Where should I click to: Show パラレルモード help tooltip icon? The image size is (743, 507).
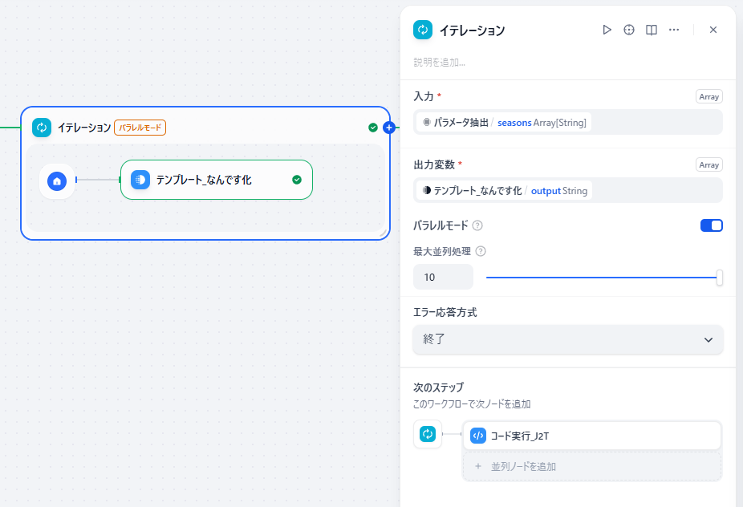[x=477, y=225]
